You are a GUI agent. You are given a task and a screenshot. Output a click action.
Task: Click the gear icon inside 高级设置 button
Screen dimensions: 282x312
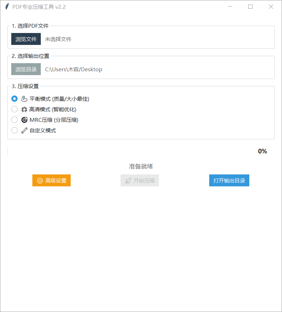pos(40,180)
